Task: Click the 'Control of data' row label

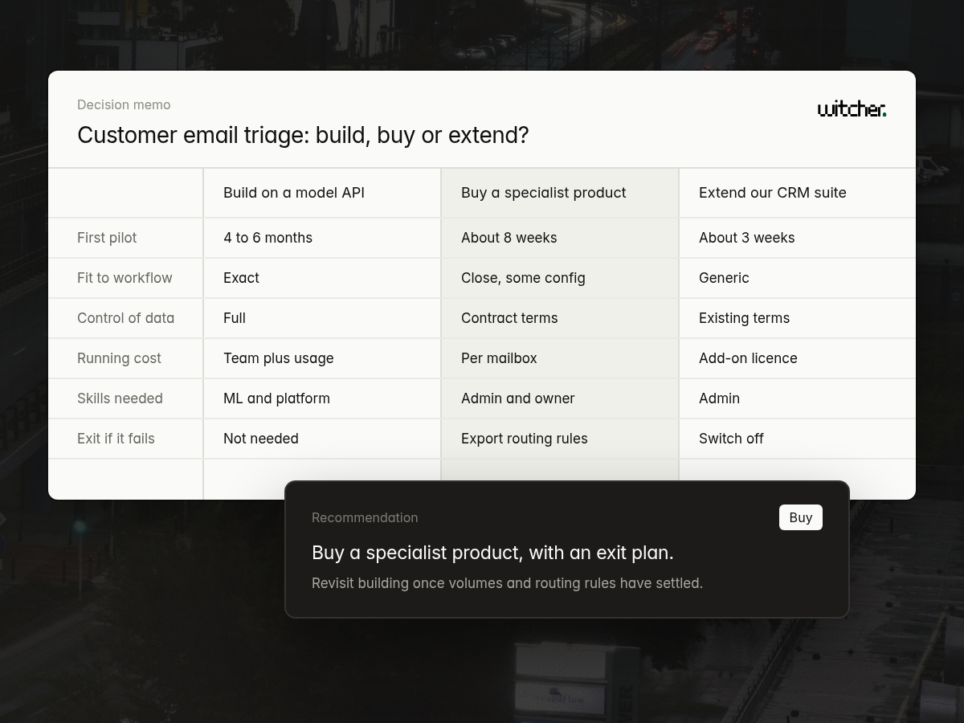Action: tap(125, 318)
